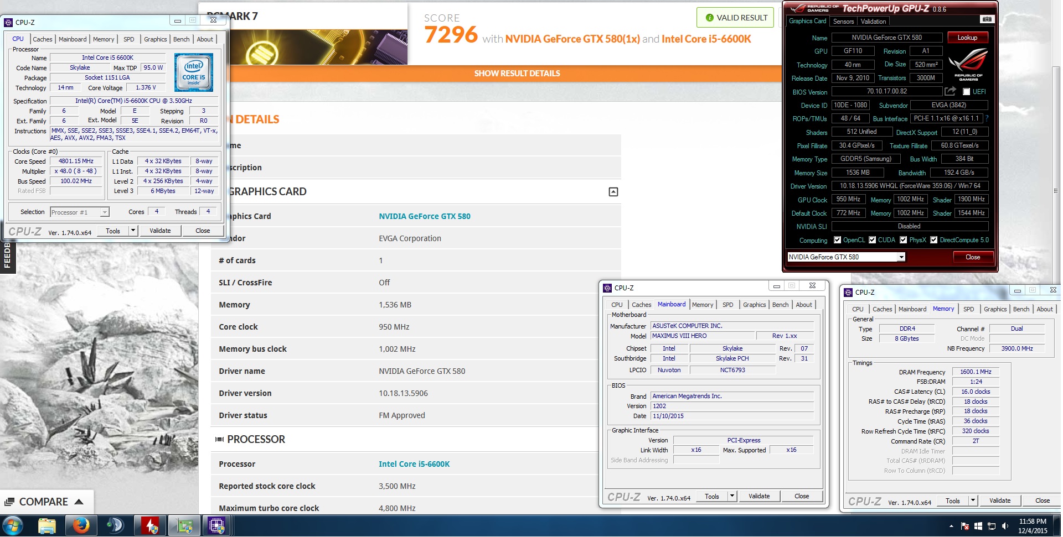Image resolution: width=1063 pixels, height=537 pixels.
Task: Click the GPU Name field in GPU-Z
Action: pyautogui.click(x=886, y=38)
